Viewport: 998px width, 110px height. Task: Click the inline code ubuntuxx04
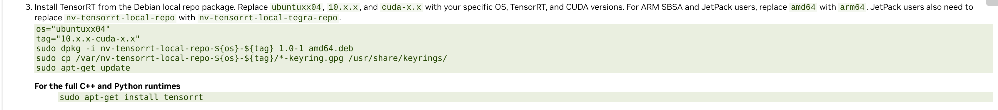point(296,7)
